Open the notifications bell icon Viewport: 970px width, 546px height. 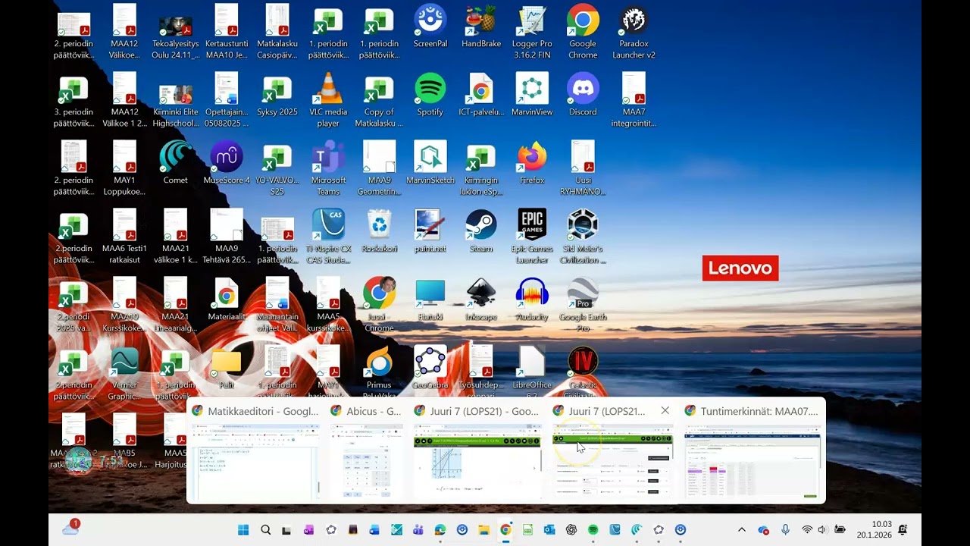coord(903,529)
